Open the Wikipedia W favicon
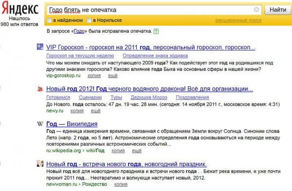This screenshot has height=191, width=292. [40, 124]
